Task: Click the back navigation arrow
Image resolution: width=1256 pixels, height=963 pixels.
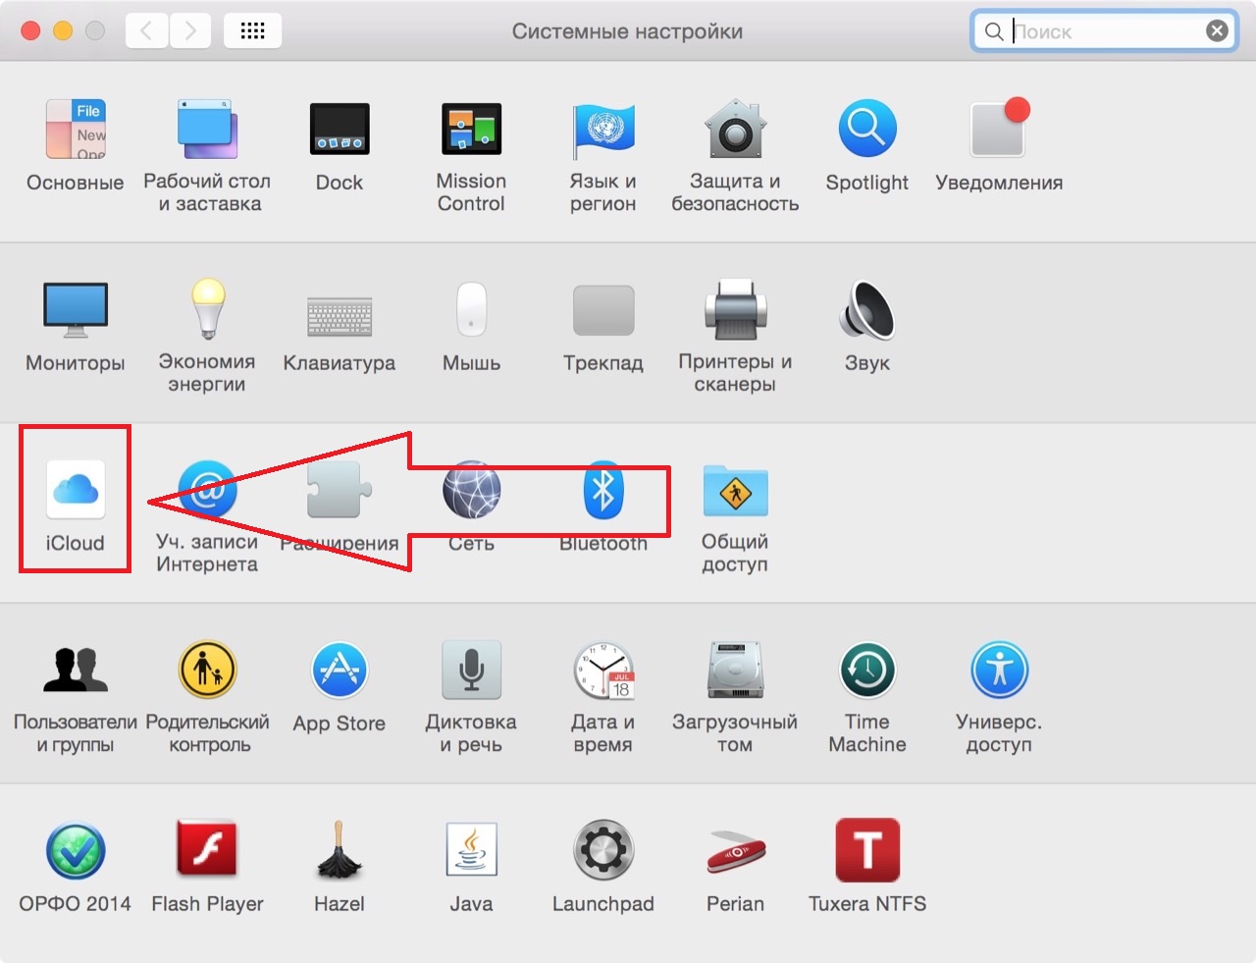Action: (x=146, y=31)
